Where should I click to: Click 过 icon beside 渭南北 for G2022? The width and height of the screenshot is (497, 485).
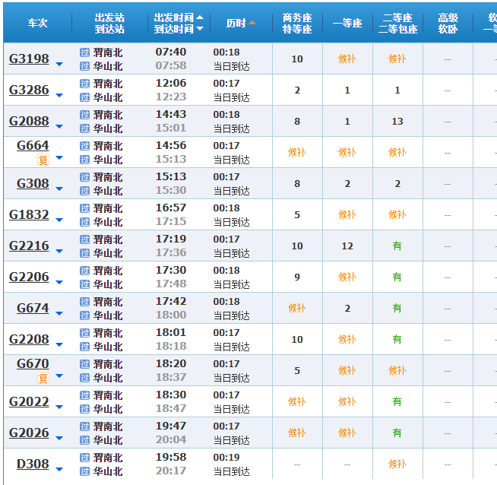pos(84,395)
